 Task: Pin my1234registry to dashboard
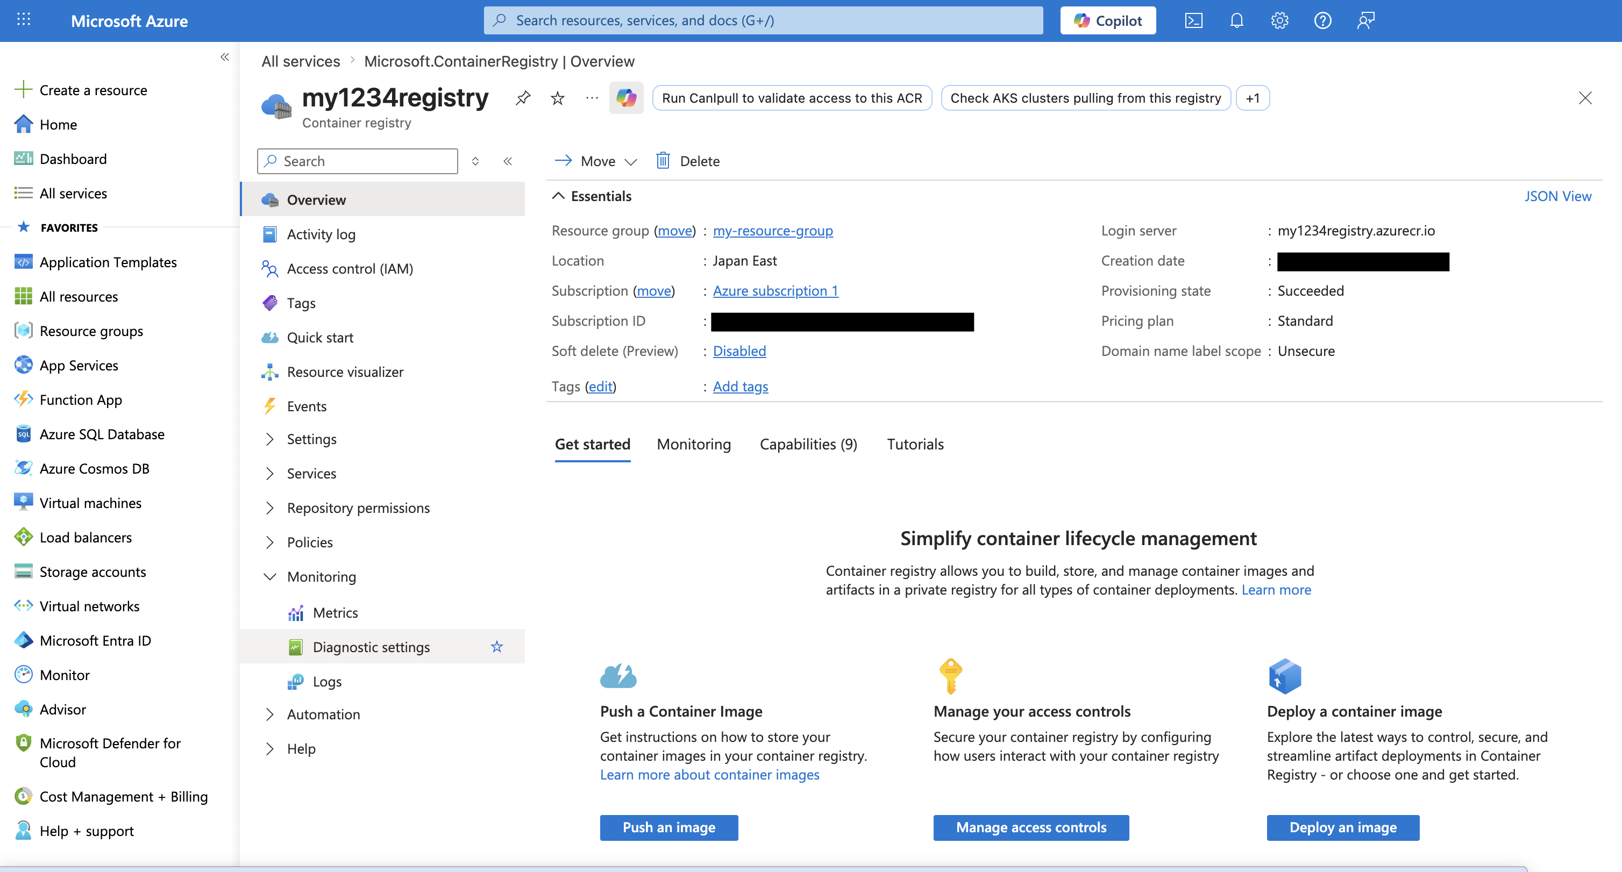point(523,98)
